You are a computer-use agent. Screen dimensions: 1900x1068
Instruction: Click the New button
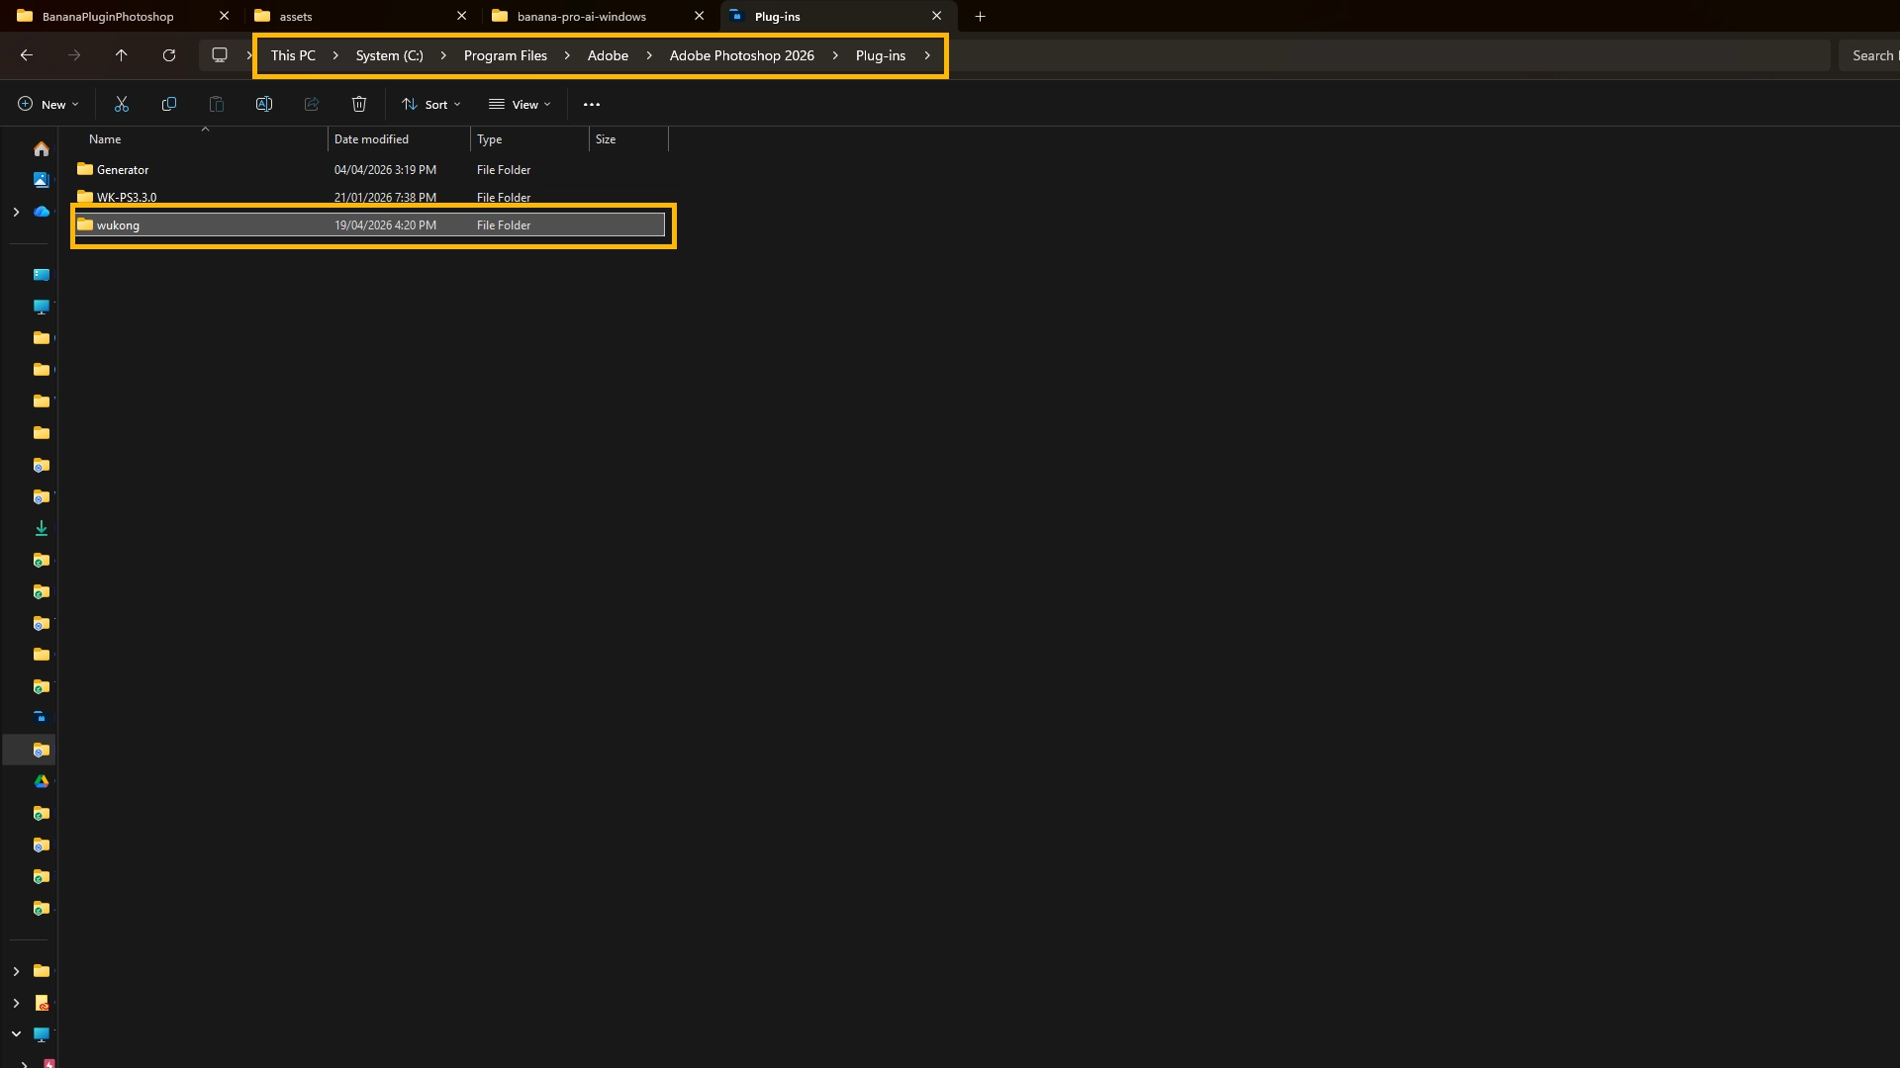[47, 104]
